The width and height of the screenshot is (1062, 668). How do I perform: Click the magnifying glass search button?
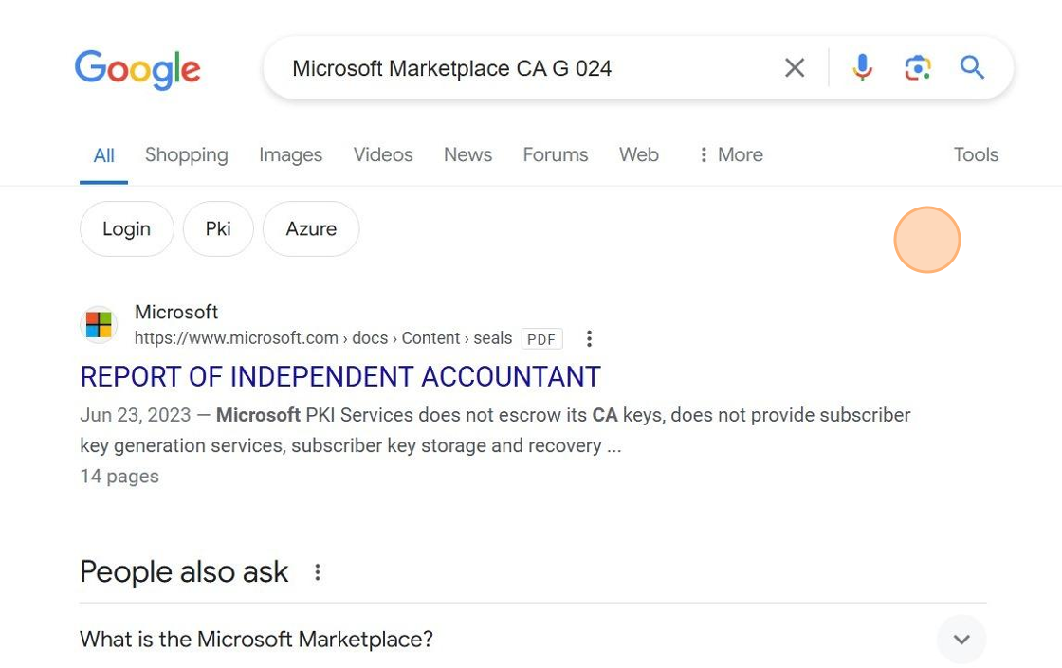point(972,68)
